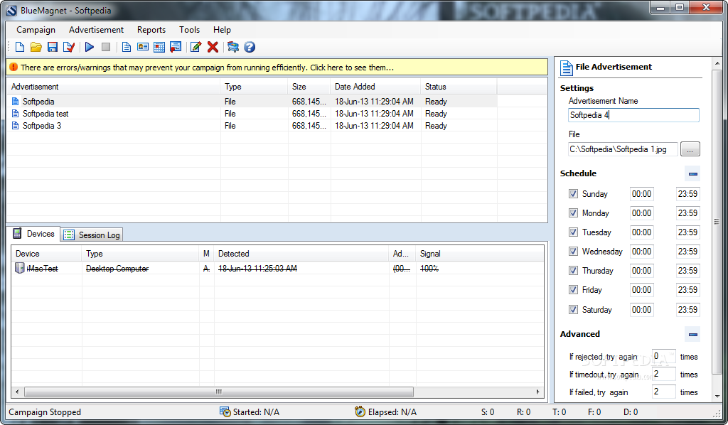Open help with the blue question mark icon
Image resolution: width=728 pixels, height=425 pixels.
[x=250, y=47]
